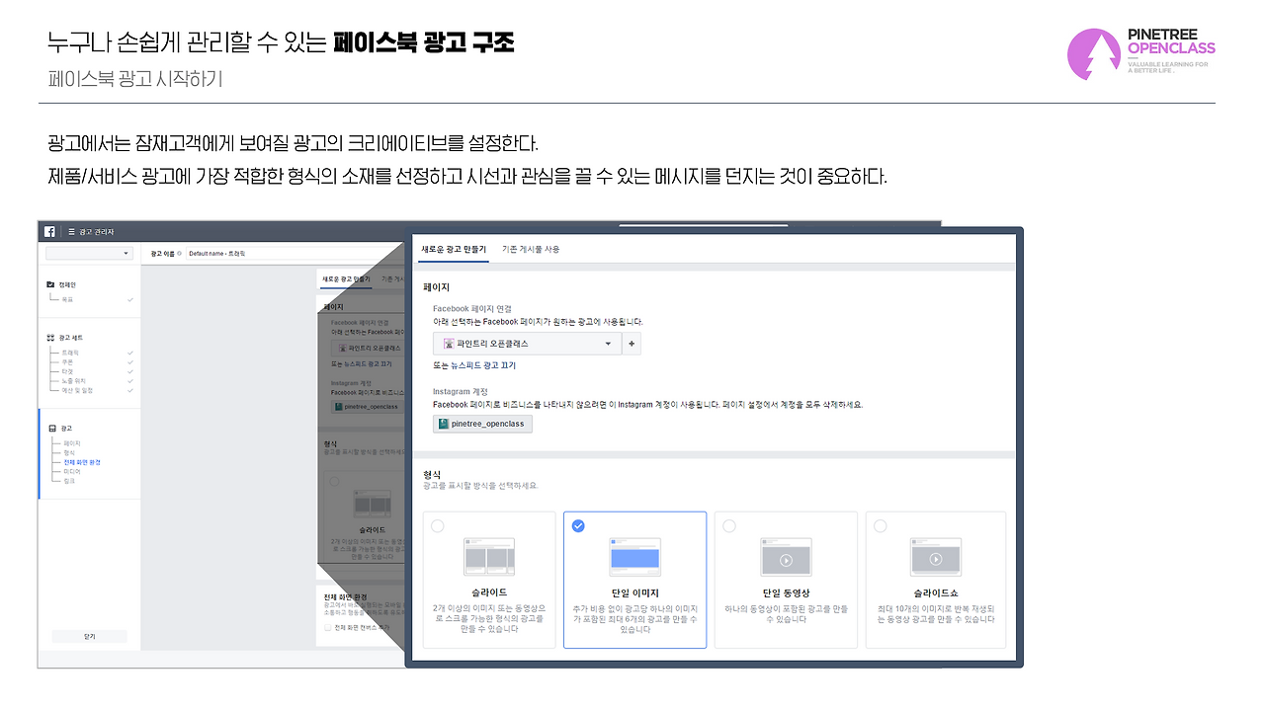Viewport: 1265px width, 711px height.
Task: Open the account selector dropdown above the sidebar
Action: point(88,253)
